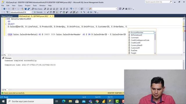The width and height of the screenshot is (186, 104).
Task: Toggle Include Live Query Statistics
Action: tap(64, 12)
